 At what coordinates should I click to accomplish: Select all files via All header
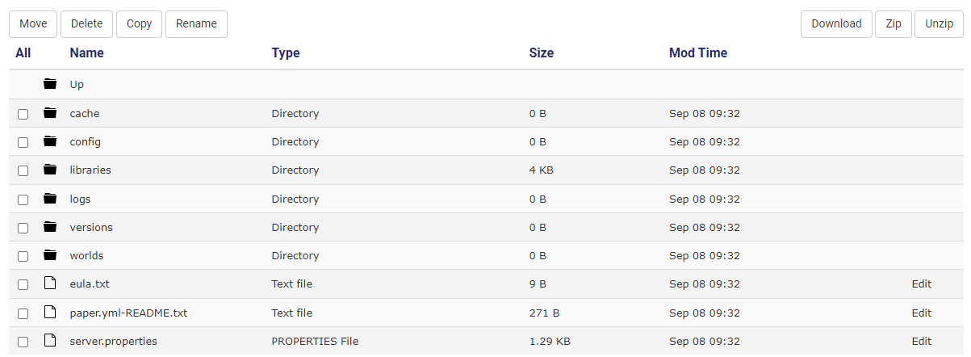point(23,52)
